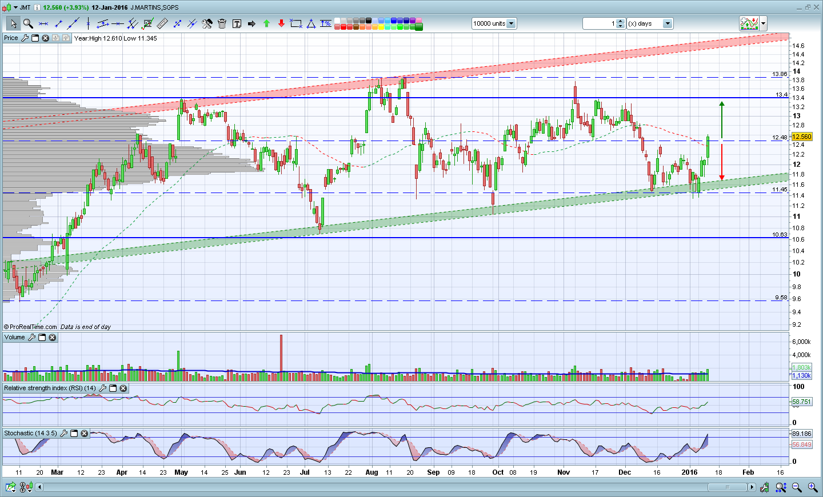Maximize the Price panel window
The height and width of the screenshot is (497, 823).
pos(35,38)
